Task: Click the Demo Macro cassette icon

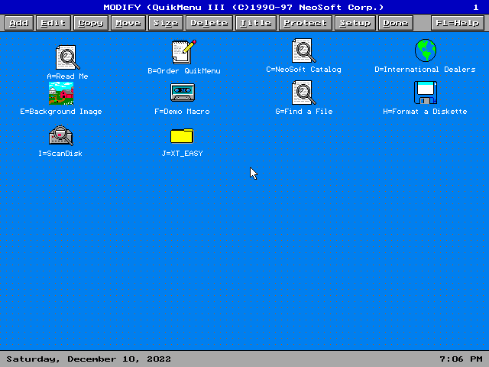Action: [183, 93]
